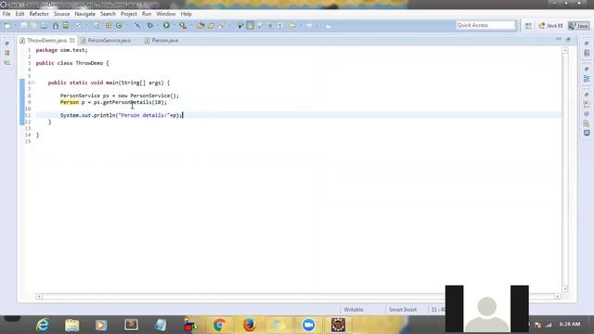Open File Explorer from taskbar
594x334 pixels.
pyautogui.click(x=72, y=325)
